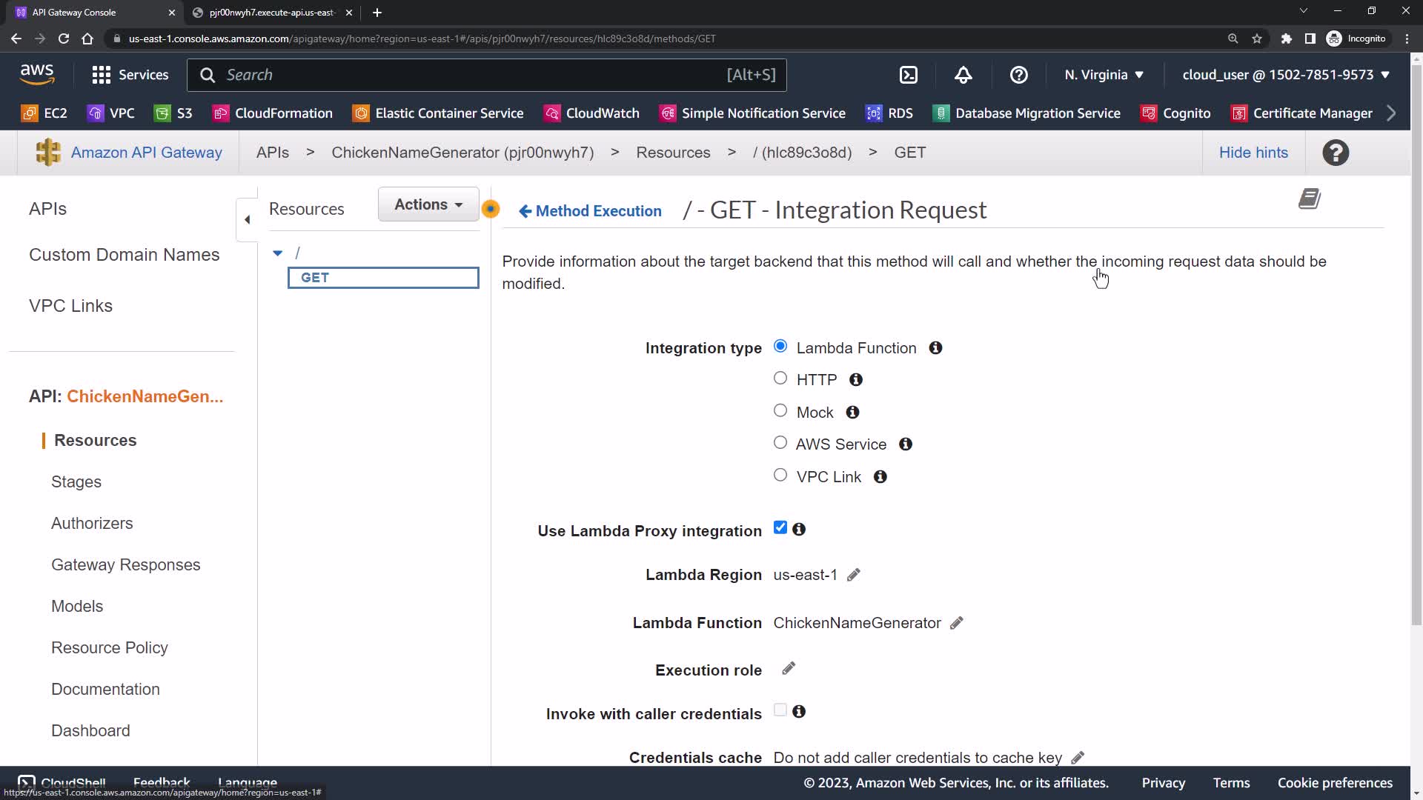Open the documentation book icon

1310,199
